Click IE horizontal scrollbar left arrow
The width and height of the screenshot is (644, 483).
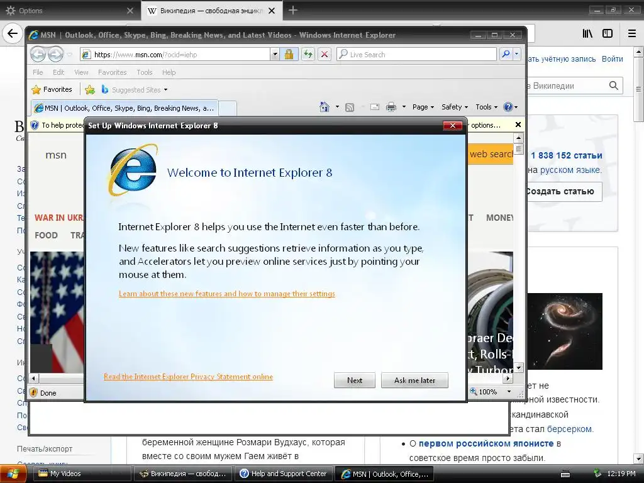34,378
